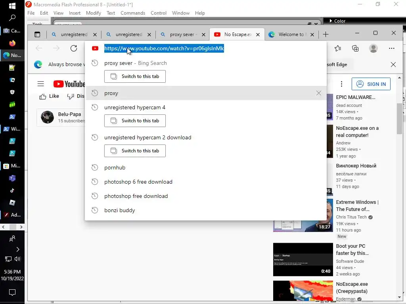This screenshot has height=304, width=406.
Task: Click the taskbar clock showing 5:36 PM
Action: coord(12,275)
